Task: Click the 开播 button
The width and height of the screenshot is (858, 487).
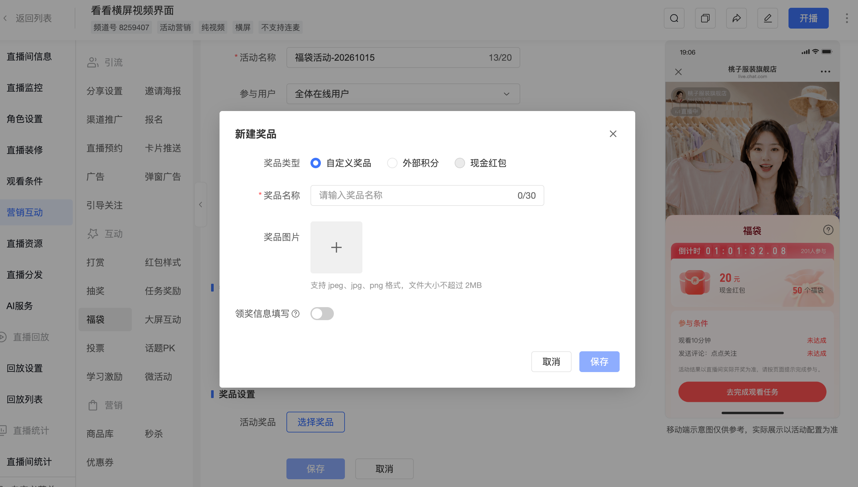Action: point(808,18)
